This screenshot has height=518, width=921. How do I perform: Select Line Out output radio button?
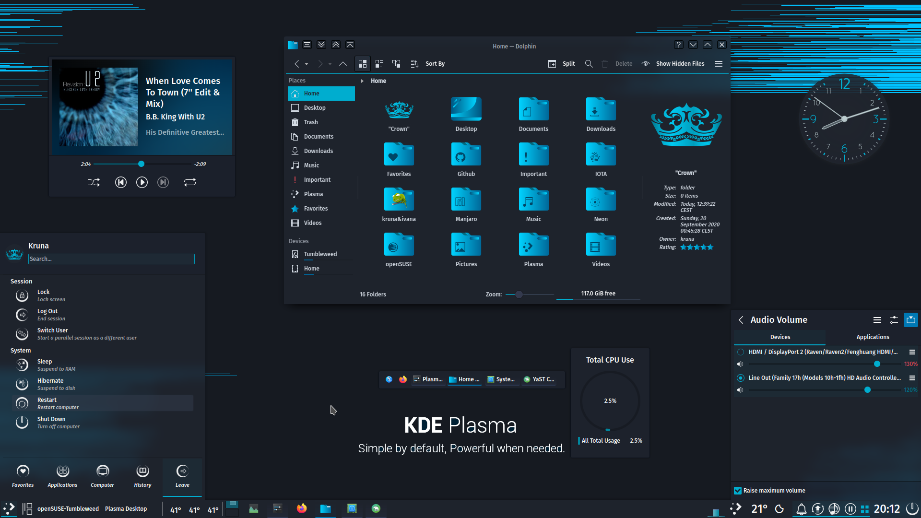click(741, 378)
